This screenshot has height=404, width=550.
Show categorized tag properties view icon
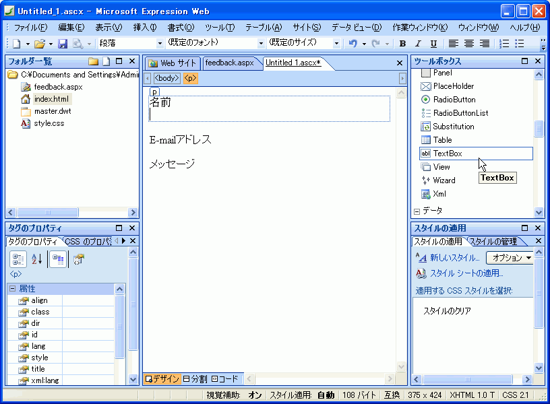[x=18, y=260]
